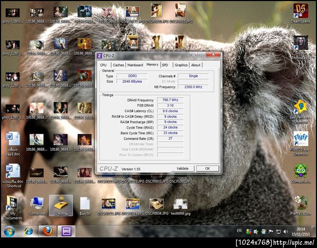
Task: Open the Computer desktop icon
Action: click(x=37, y=203)
